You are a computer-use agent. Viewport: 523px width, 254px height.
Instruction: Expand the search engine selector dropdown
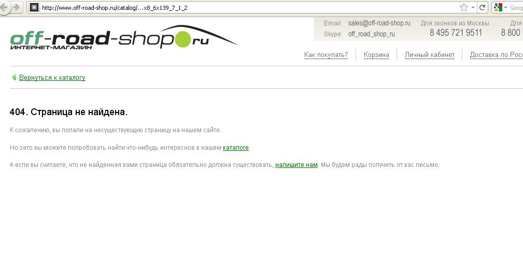[x=506, y=8]
